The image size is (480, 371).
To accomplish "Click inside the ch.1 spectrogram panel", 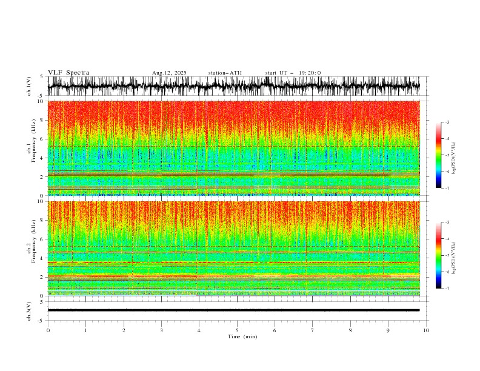I will point(233,148).
